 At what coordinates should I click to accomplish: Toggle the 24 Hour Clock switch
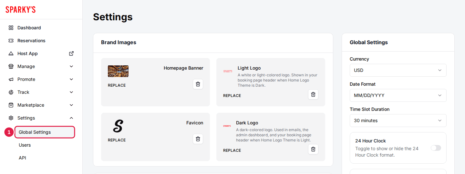436,148
